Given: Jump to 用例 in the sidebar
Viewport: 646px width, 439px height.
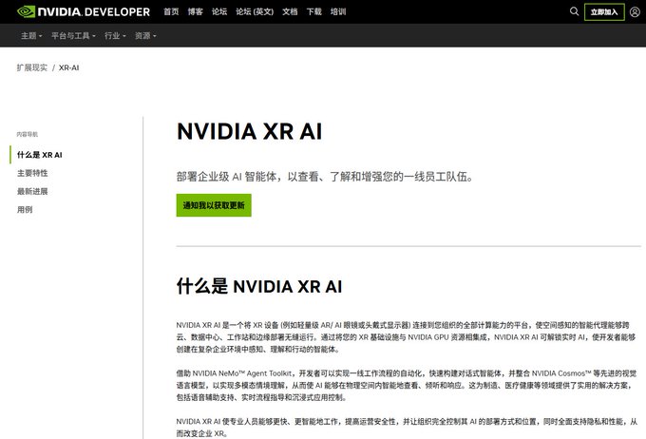Looking at the screenshot, I should click(x=25, y=209).
